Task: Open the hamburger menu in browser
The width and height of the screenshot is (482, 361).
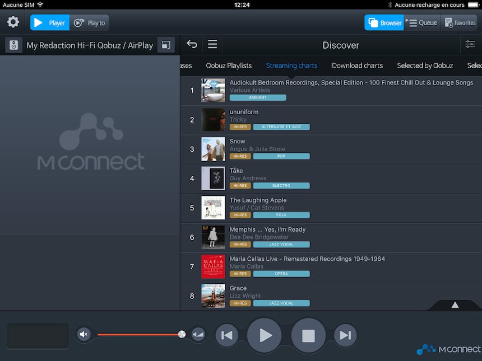Action: (212, 44)
